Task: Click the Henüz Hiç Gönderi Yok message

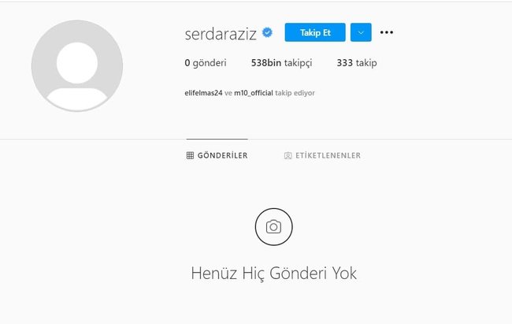Action: tap(273, 273)
